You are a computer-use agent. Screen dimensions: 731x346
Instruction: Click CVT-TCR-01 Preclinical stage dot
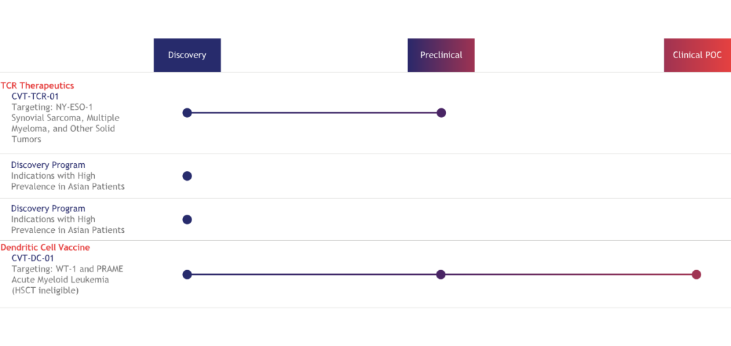tap(441, 112)
